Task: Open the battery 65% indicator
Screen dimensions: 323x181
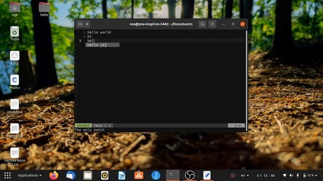Action: tap(308, 175)
